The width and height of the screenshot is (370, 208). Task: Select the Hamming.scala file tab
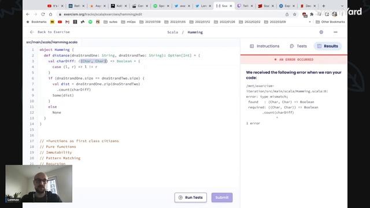coord(52,42)
